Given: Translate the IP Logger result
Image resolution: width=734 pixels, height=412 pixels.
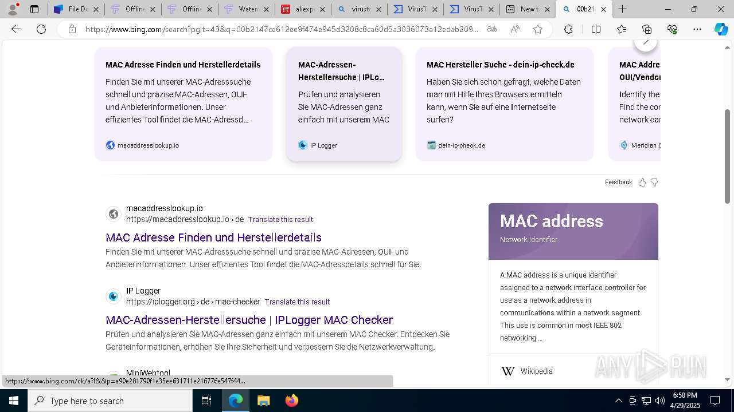Looking at the screenshot, I should click(297, 302).
